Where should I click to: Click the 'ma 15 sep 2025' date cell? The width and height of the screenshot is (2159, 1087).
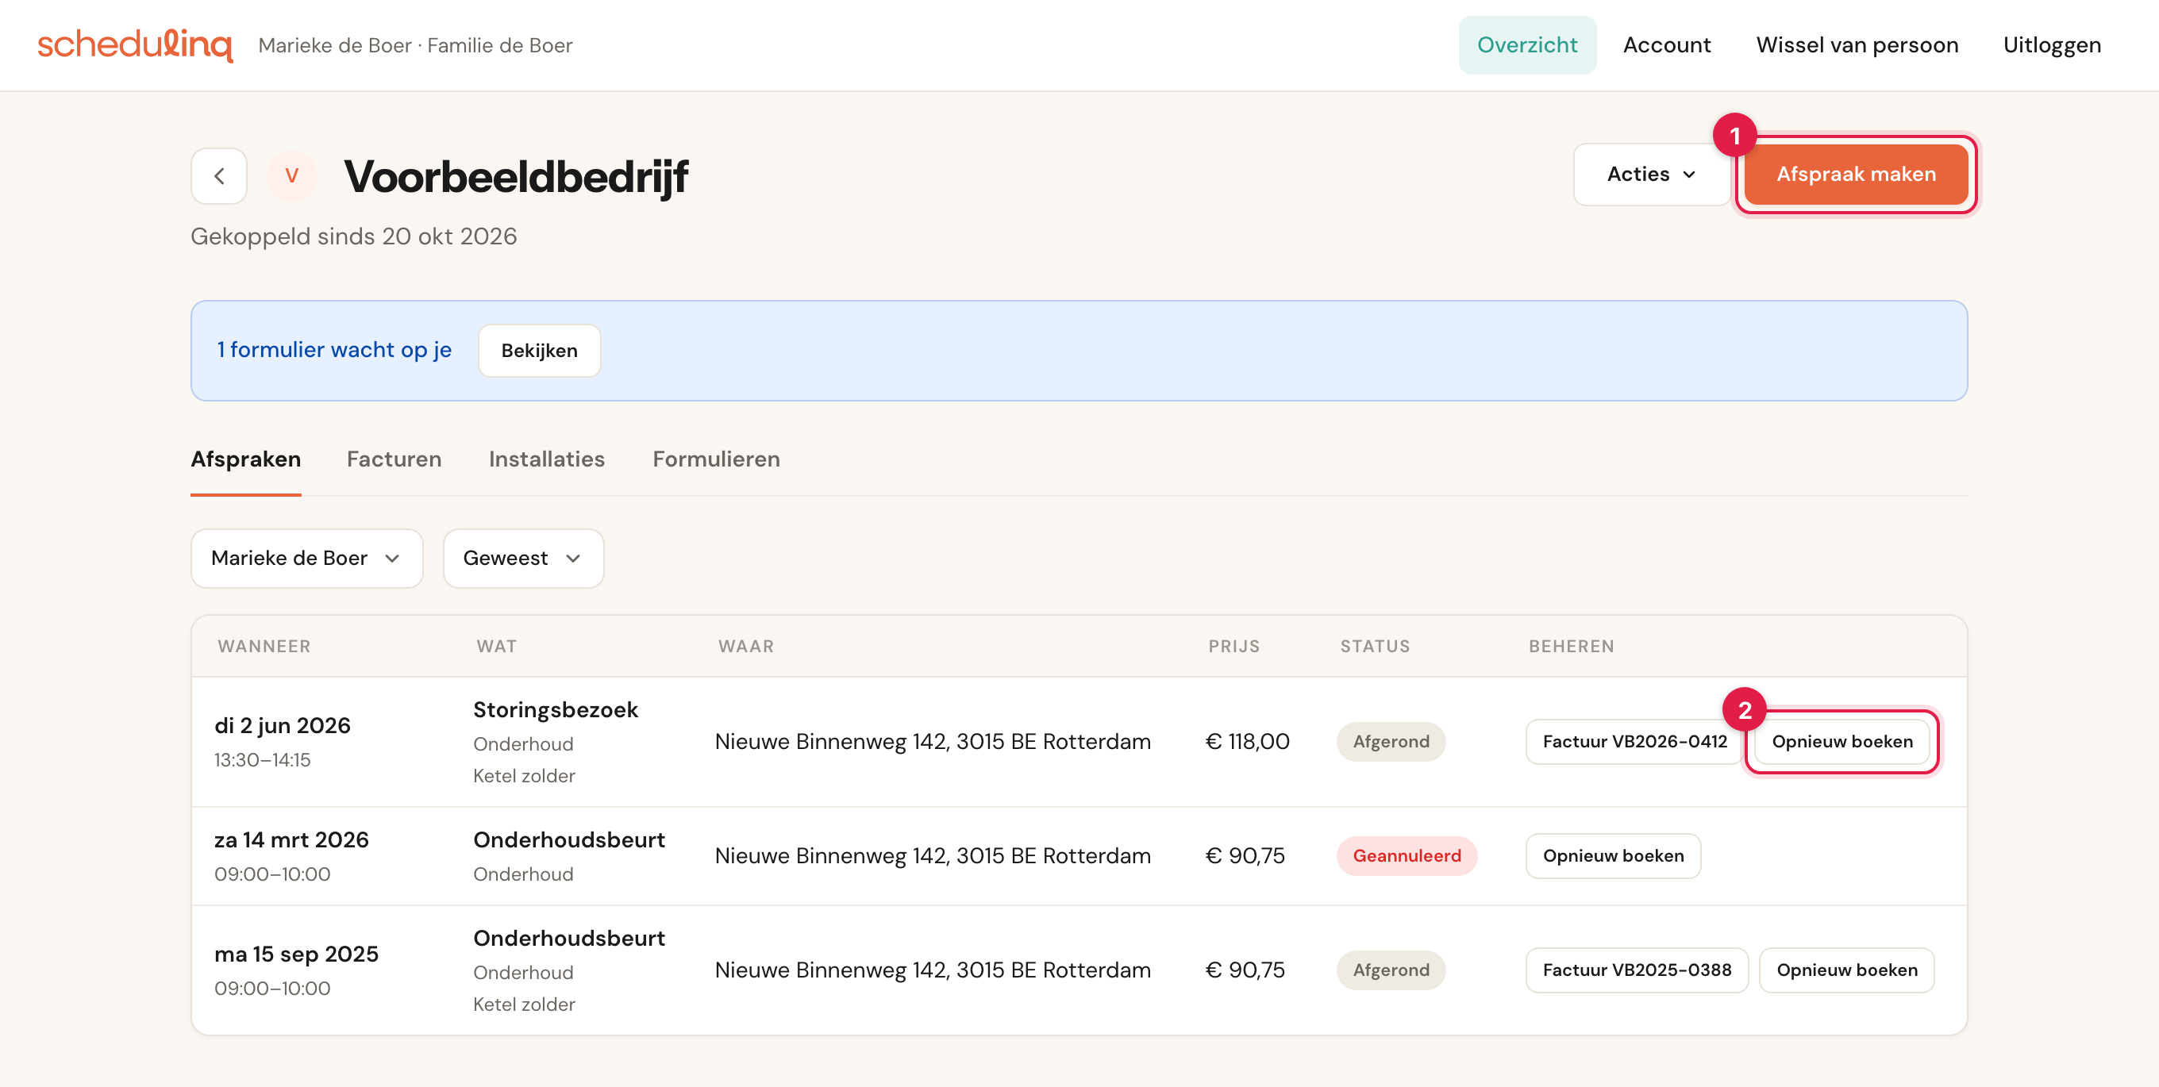(297, 954)
